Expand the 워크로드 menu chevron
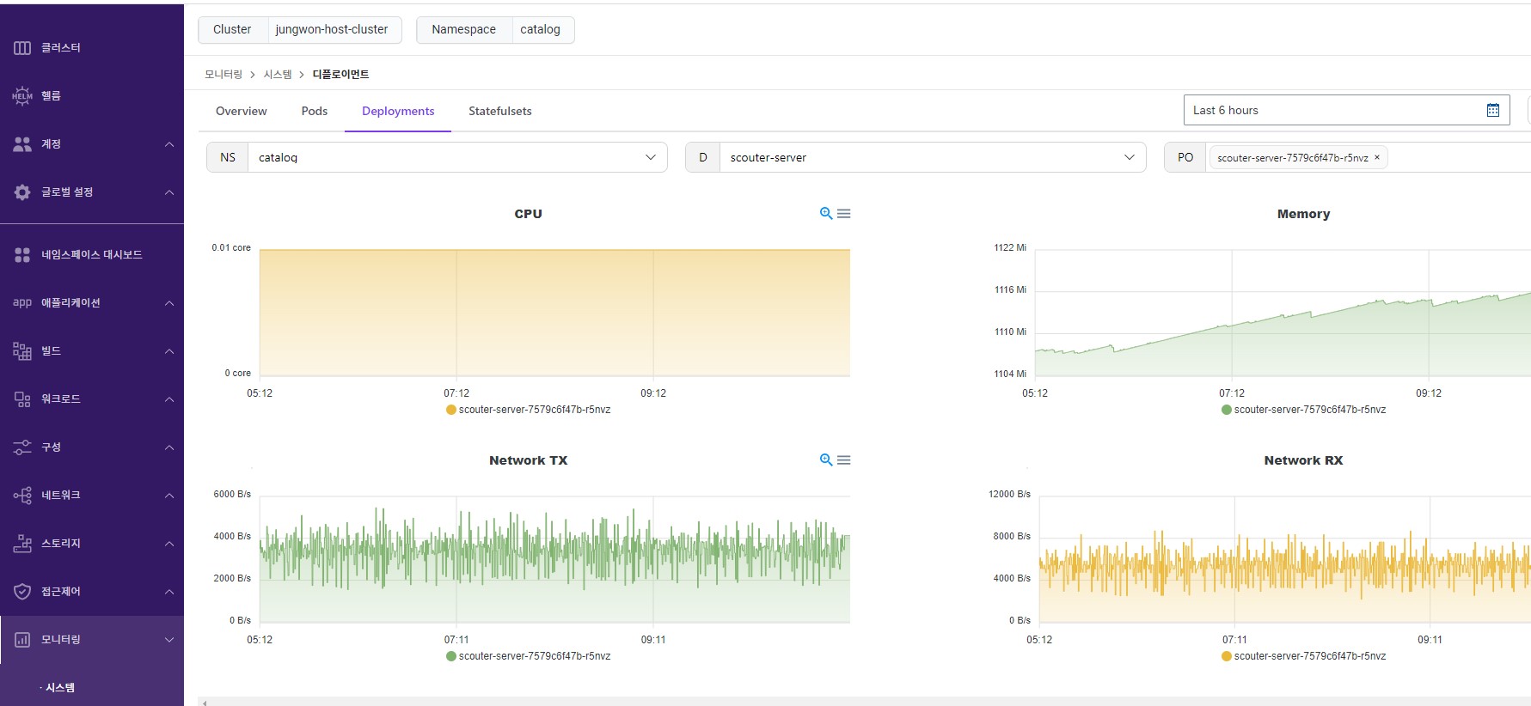The height and width of the screenshot is (706, 1531). pos(169,399)
